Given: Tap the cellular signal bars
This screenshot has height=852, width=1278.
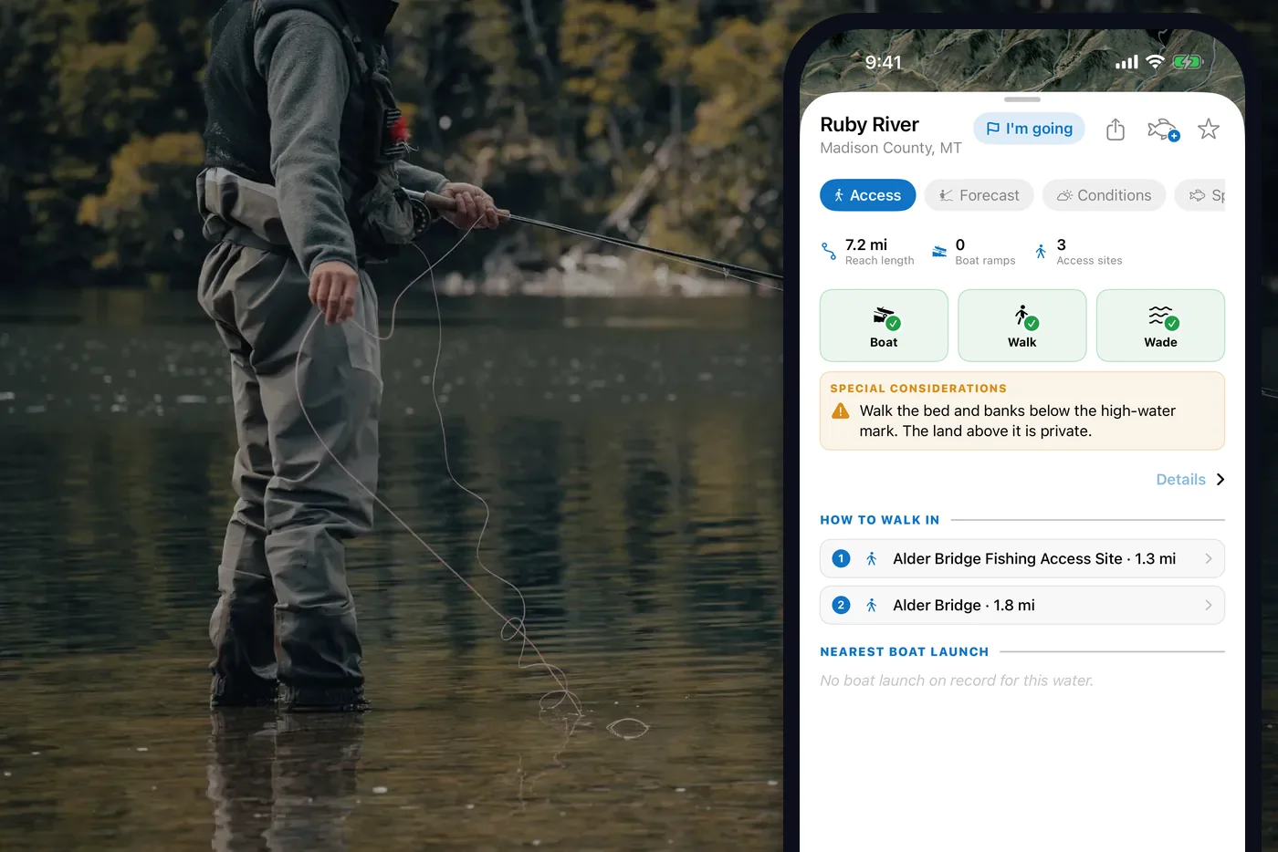Looking at the screenshot, I should pyautogui.click(x=1126, y=62).
